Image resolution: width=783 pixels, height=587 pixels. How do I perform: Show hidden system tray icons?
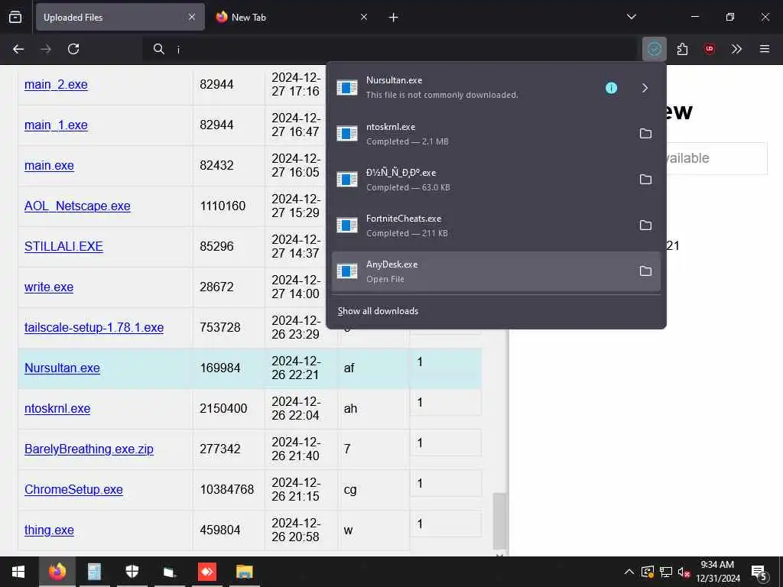629,572
